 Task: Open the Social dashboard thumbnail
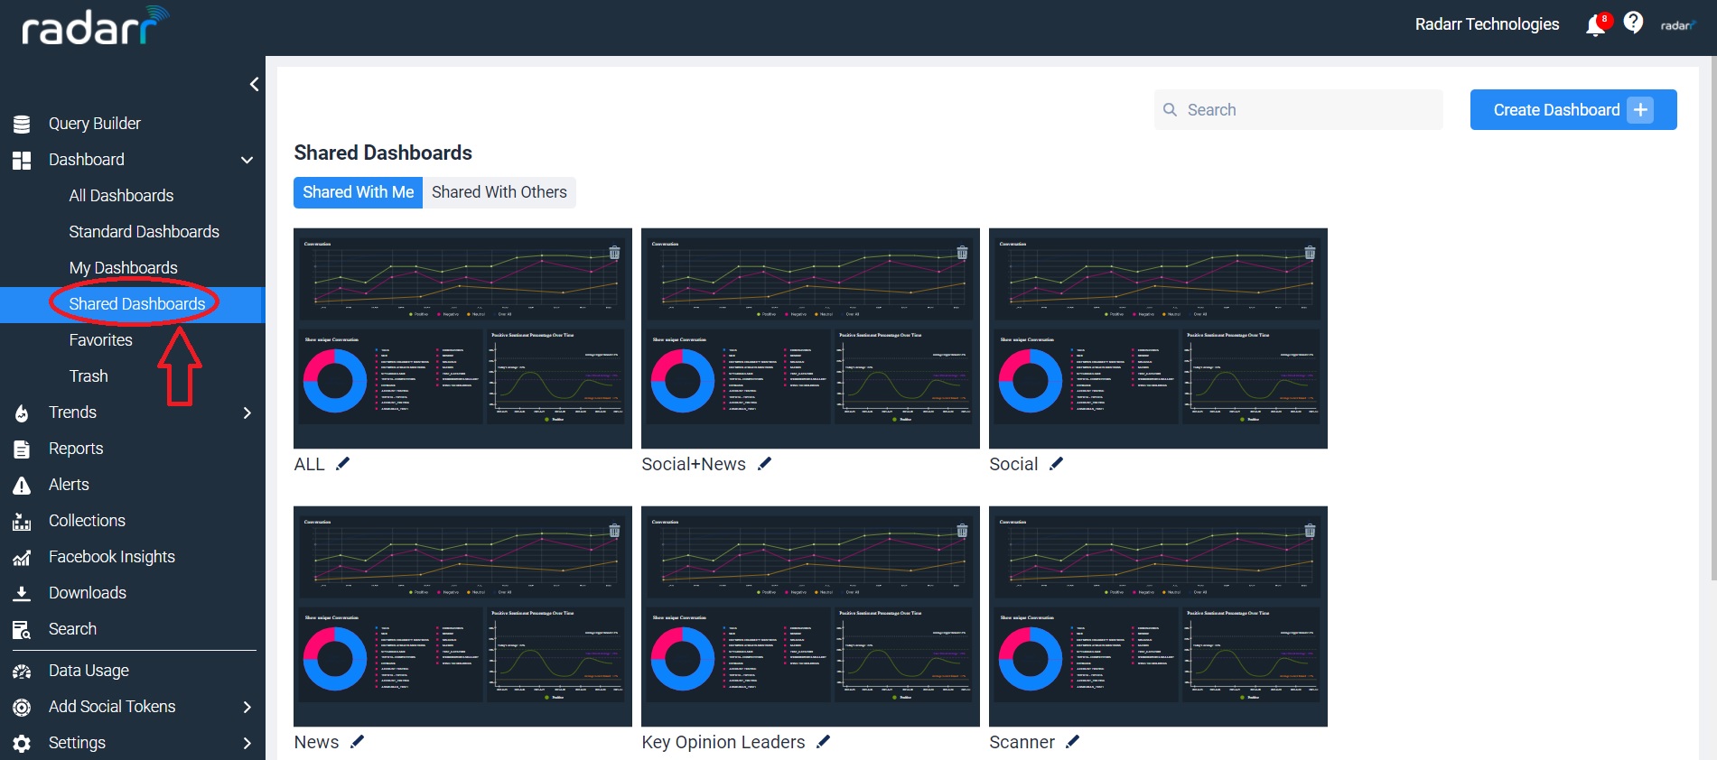tap(1158, 338)
